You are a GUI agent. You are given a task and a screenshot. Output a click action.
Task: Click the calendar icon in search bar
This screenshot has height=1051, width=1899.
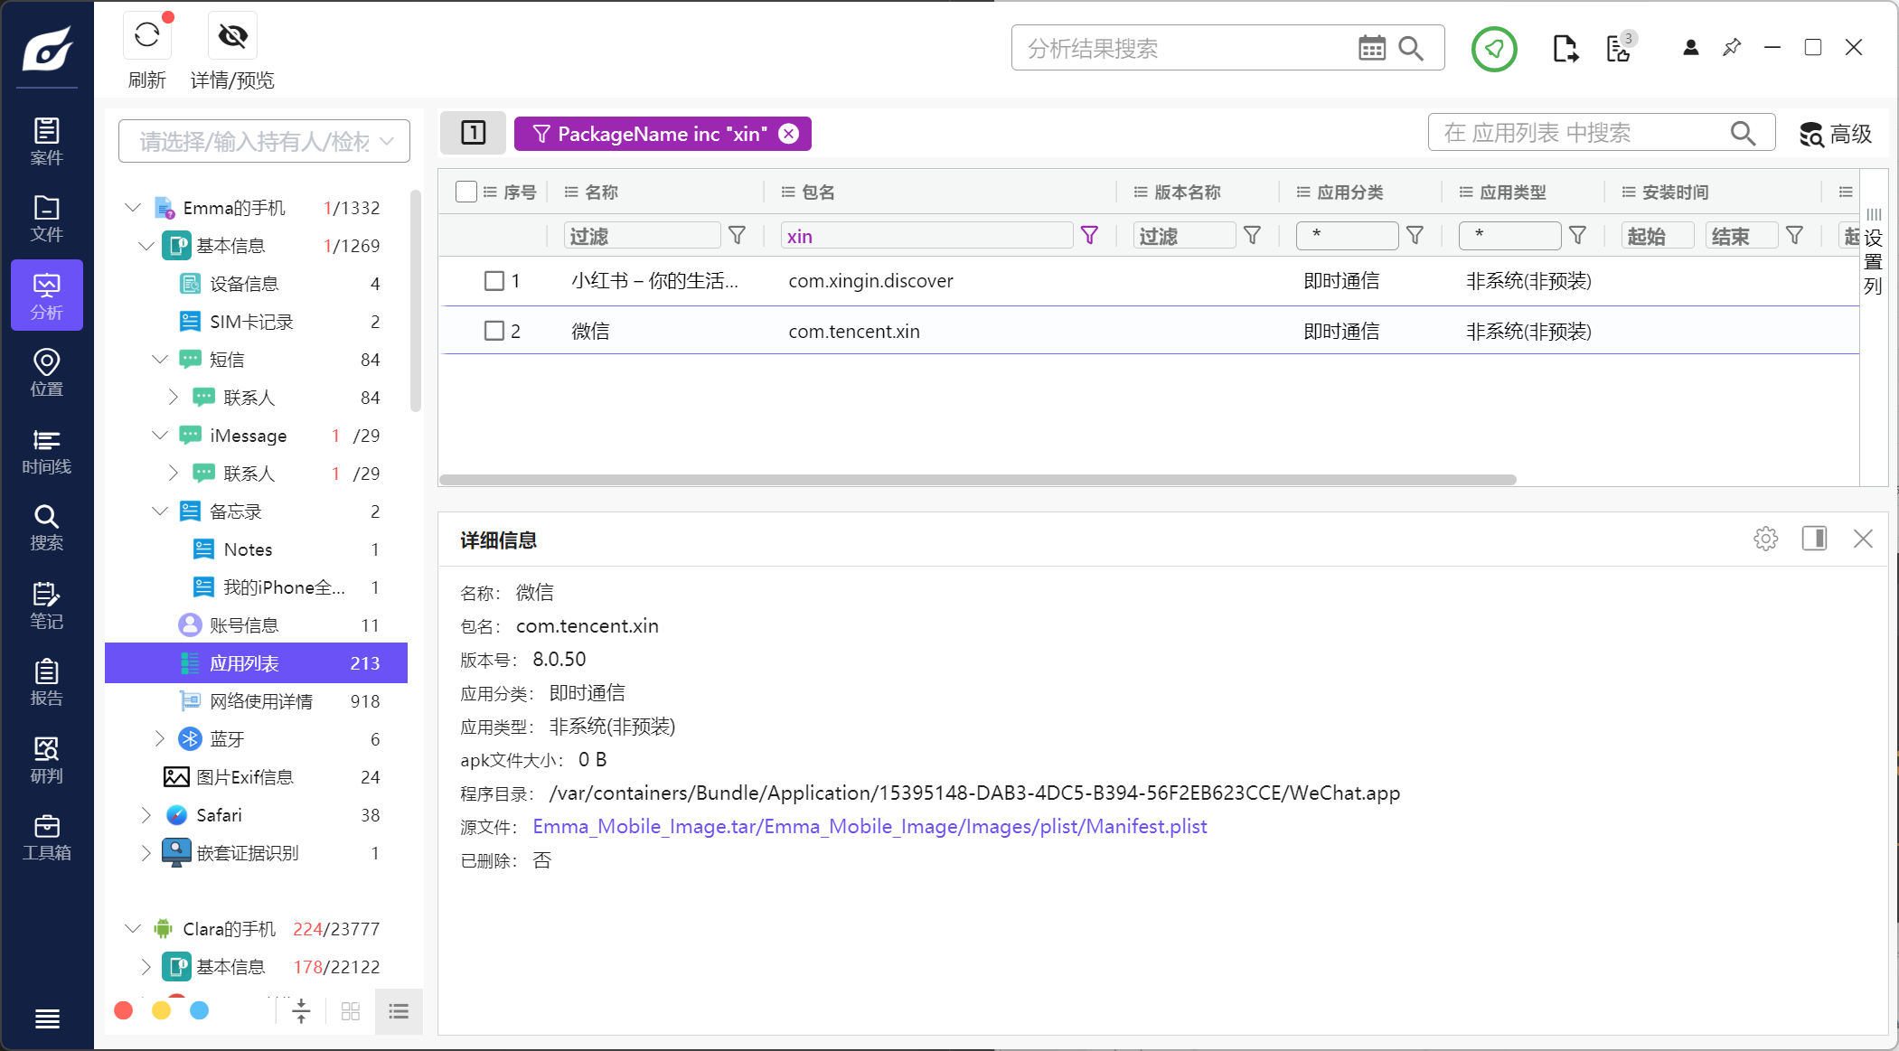(1371, 48)
